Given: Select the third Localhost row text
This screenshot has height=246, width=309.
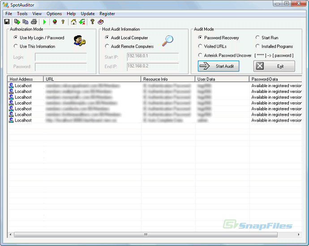Looking at the screenshot, I should [x=23, y=97].
